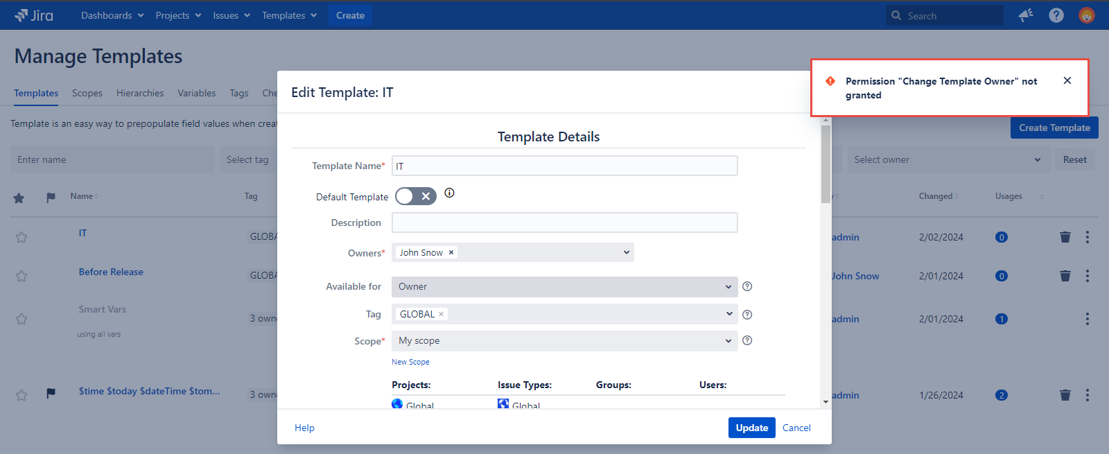Open the help question mark icon in header

(1056, 15)
